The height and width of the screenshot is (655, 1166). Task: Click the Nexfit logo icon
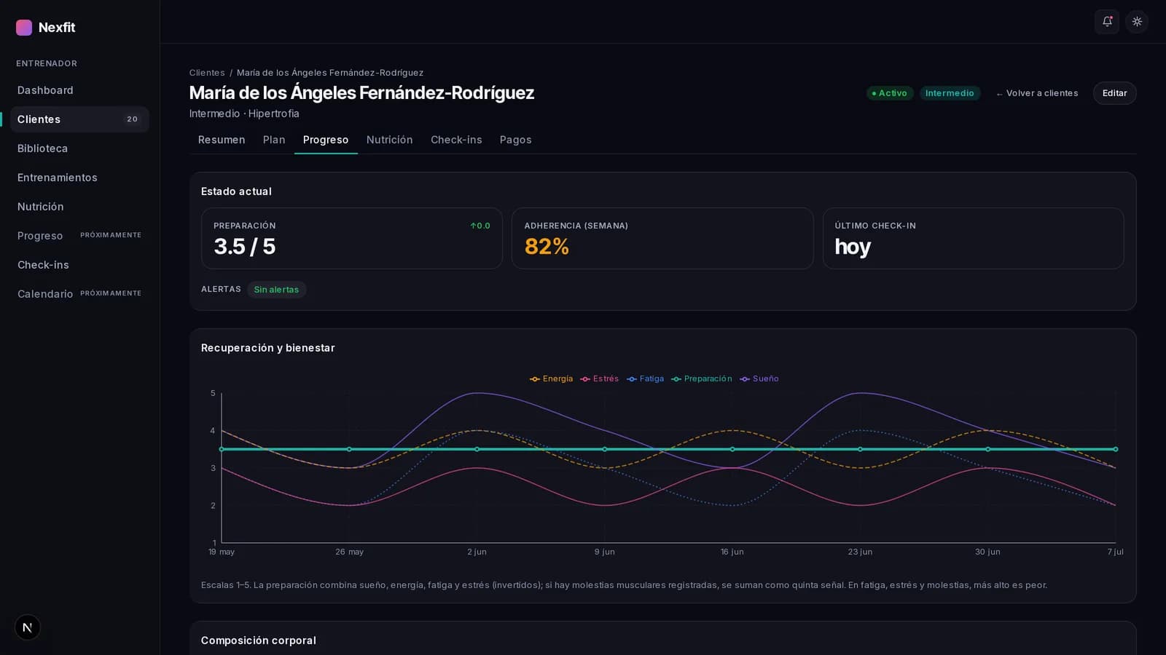click(x=24, y=28)
